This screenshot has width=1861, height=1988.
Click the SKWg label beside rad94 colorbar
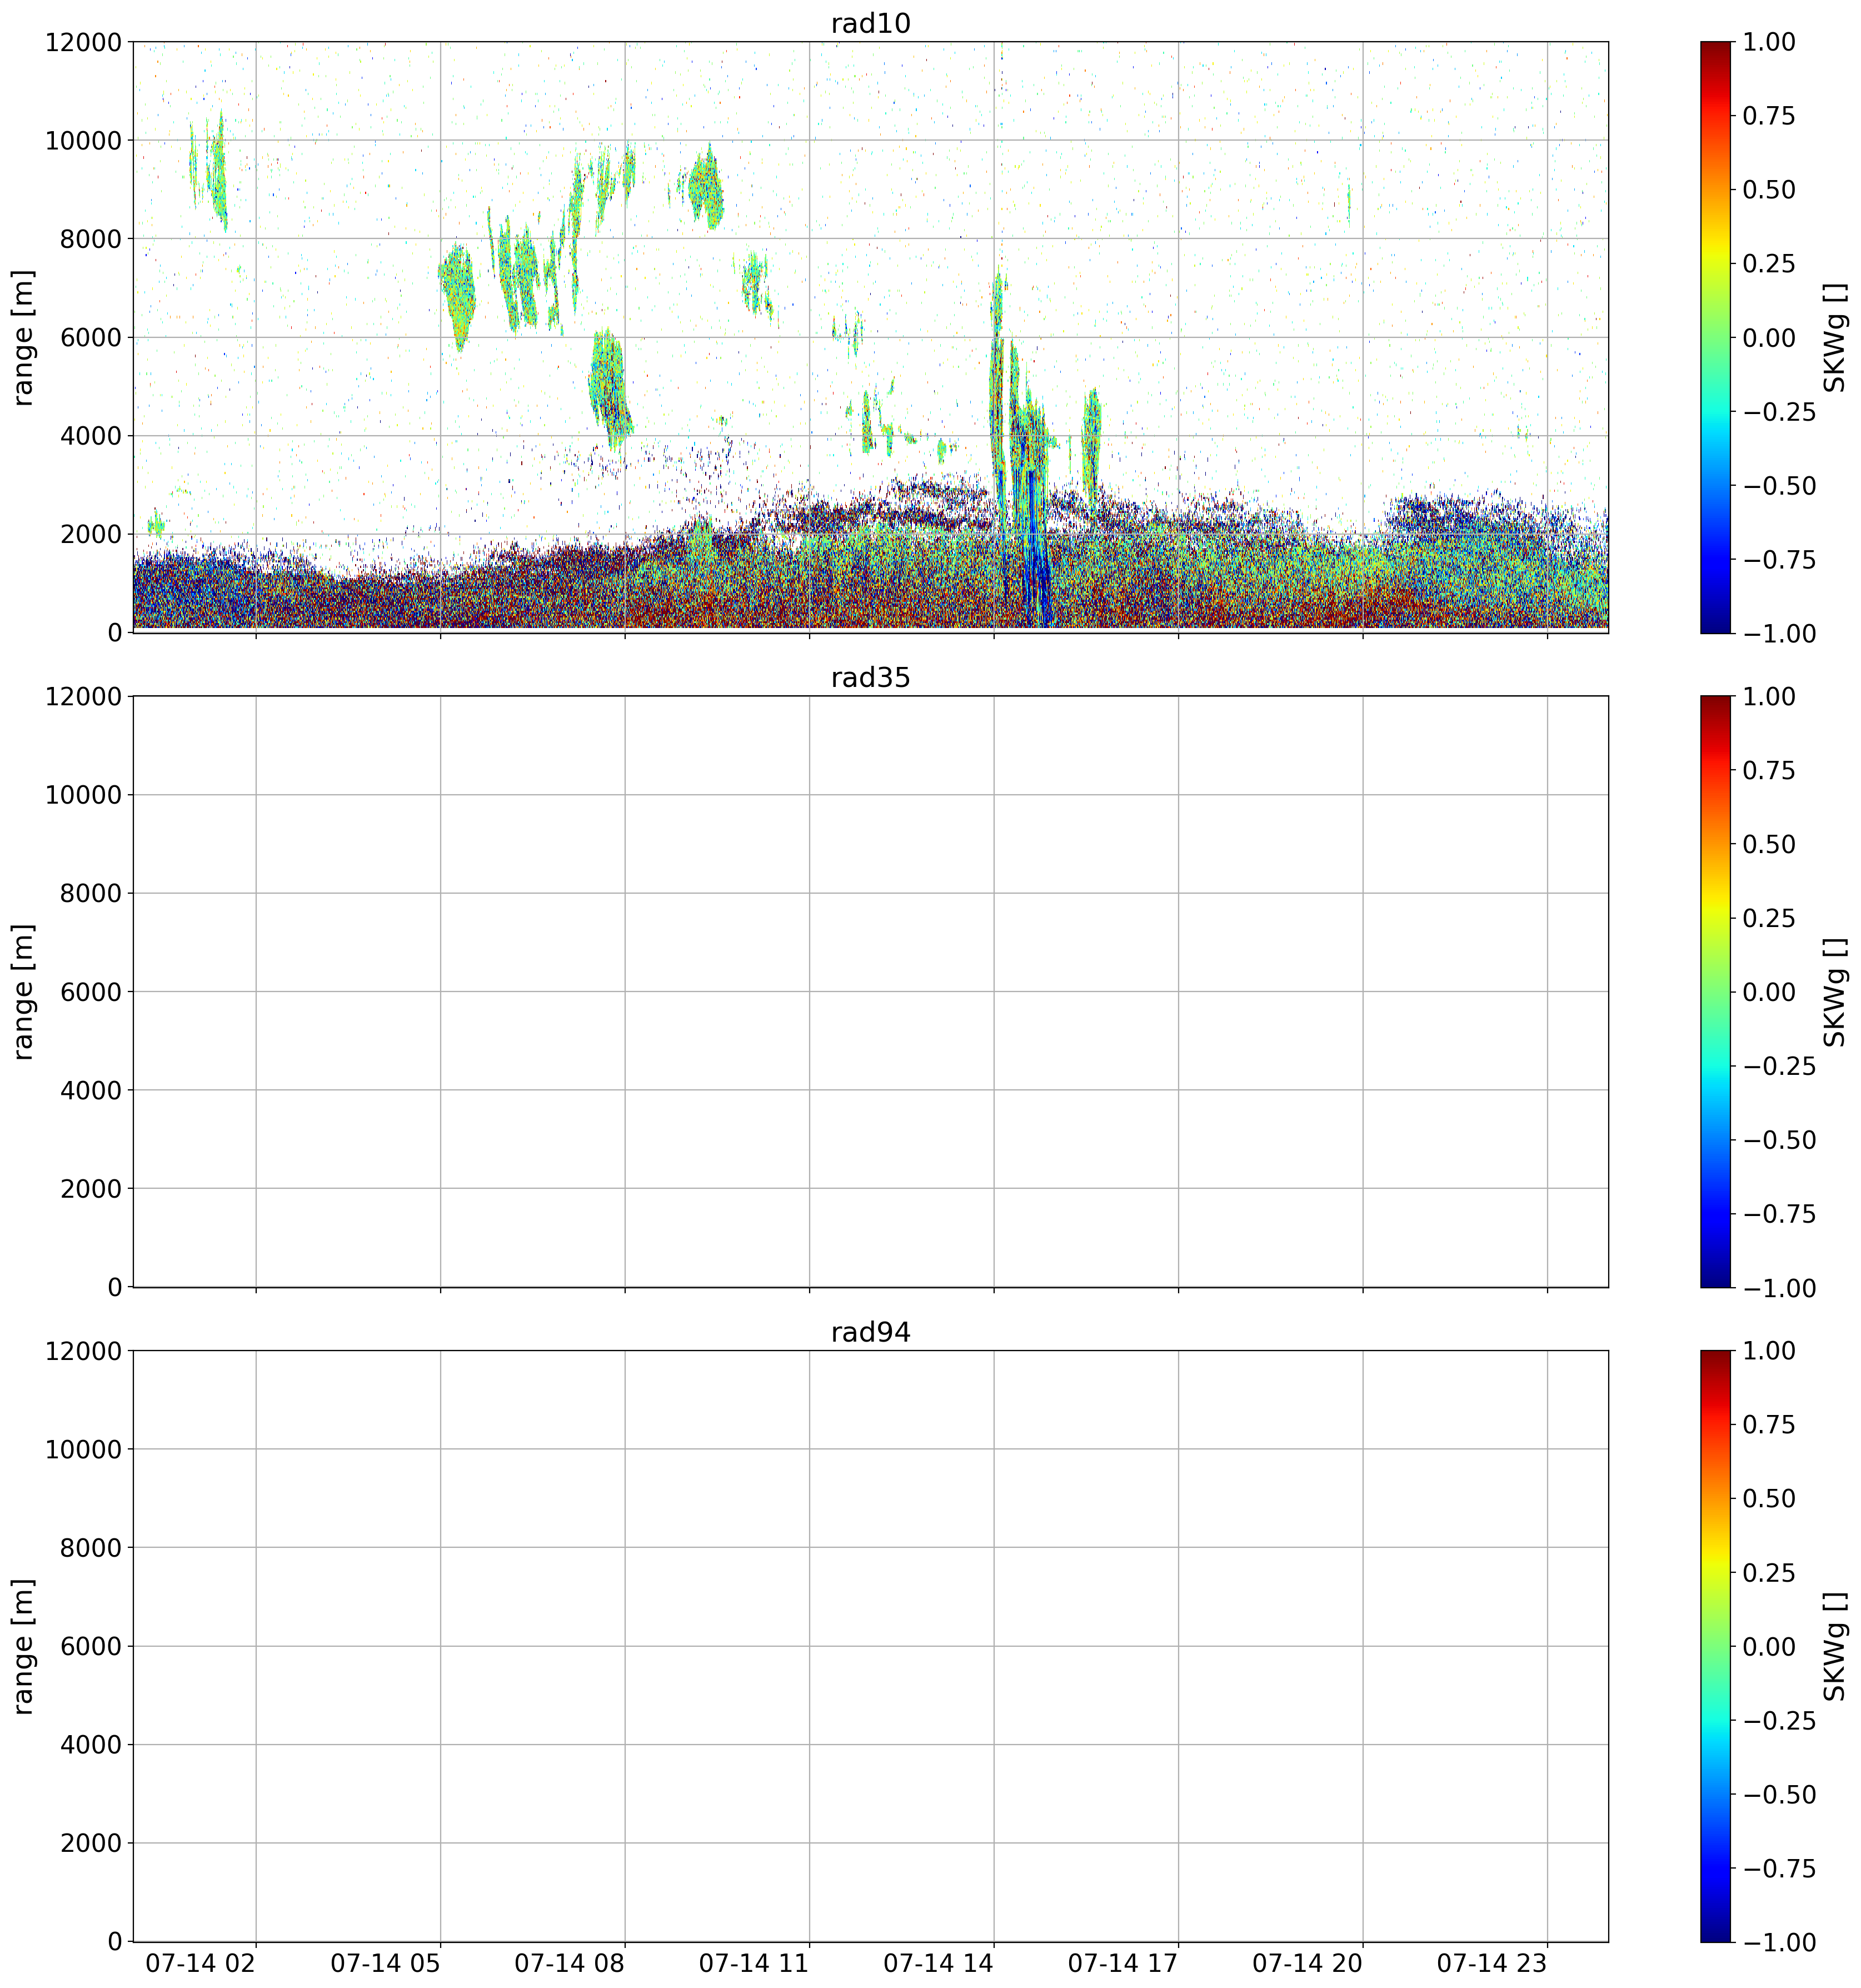coord(1834,1647)
